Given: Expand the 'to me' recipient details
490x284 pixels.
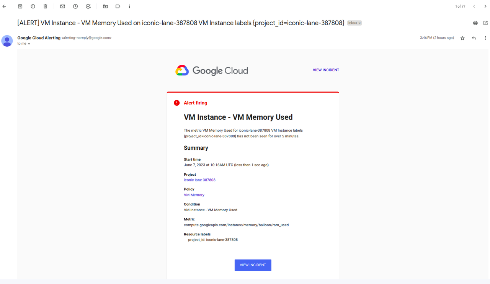Looking at the screenshot, I should click(x=29, y=44).
